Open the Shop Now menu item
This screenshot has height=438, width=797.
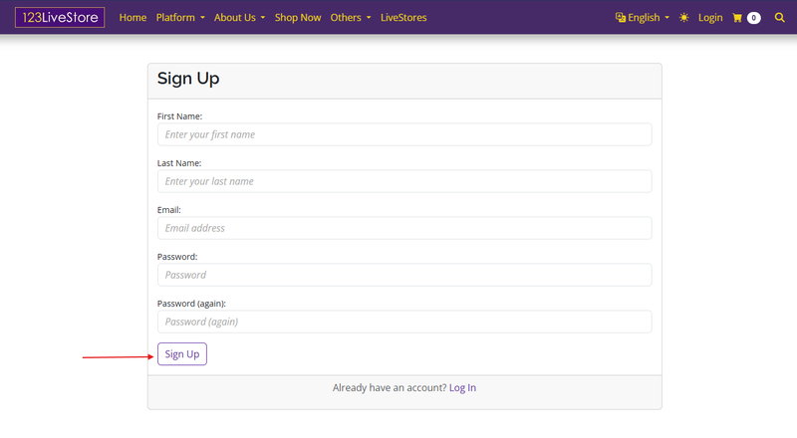point(298,18)
